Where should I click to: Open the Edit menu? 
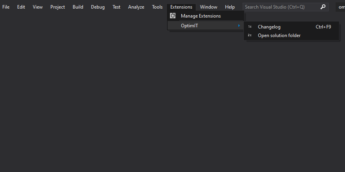(21, 7)
